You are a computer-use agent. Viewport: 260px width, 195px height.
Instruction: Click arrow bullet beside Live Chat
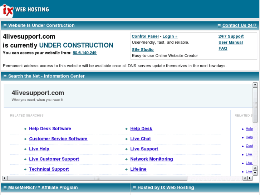[126, 139]
